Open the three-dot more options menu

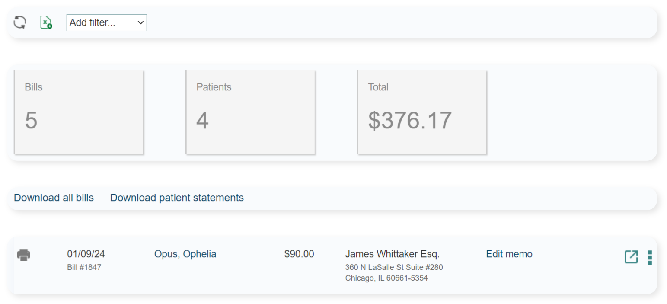[650, 257]
